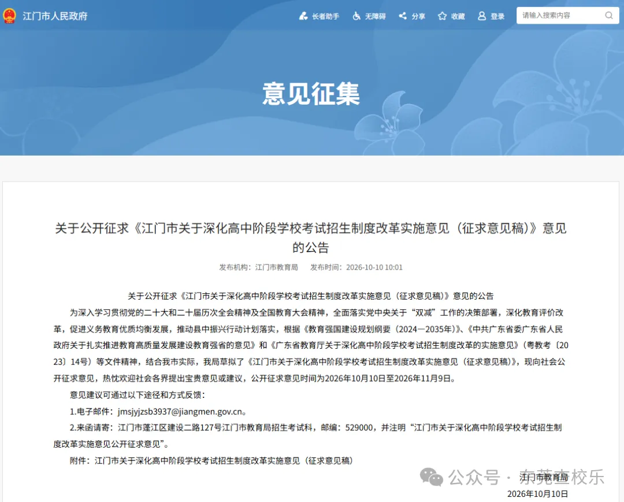Screen dimensions: 624x502
Task: Select the announcement title 关于公开征求…的公告
Action: (x=311, y=238)
